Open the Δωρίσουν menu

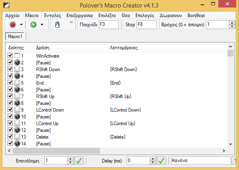click(x=171, y=15)
